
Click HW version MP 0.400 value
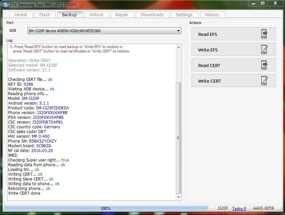pyautogui.click(x=41, y=136)
